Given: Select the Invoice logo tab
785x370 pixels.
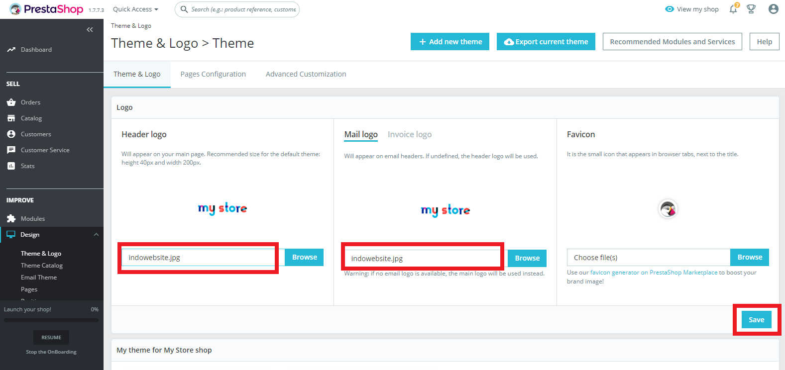Looking at the screenshot, I should pos(410,135).
